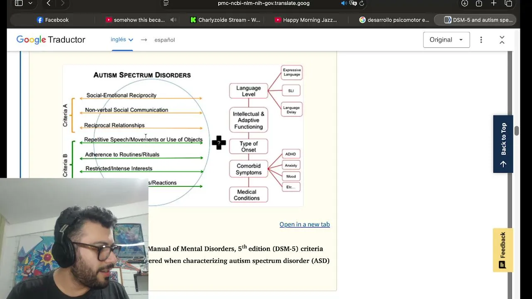Select the español target language
The width and height of the screenshot is (532, 299).
(165, 40)
